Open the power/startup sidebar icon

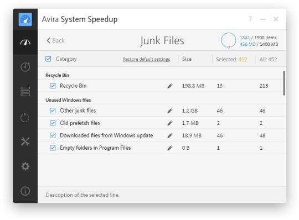tap(25, 117)
